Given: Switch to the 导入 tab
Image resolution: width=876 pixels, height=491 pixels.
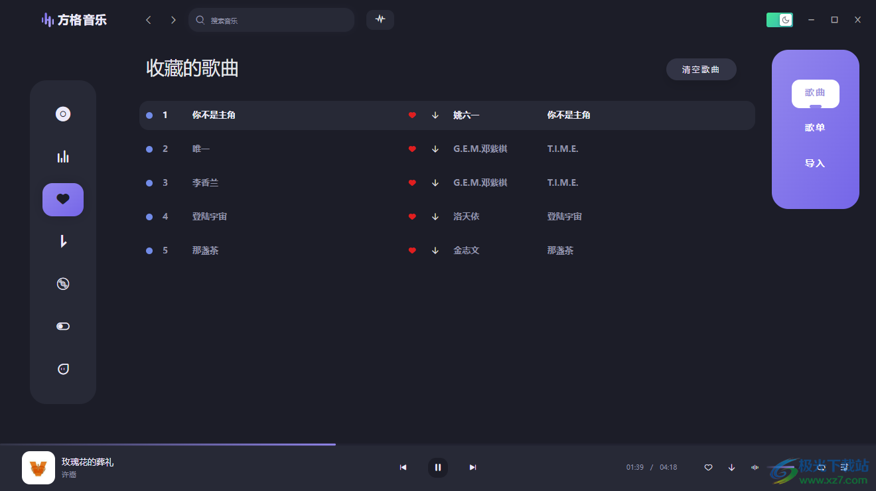Looking at the screenshot, I should click(814, 163).
